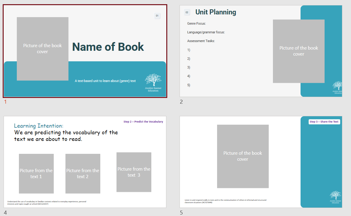Click the subtitle 'A text-based unit to learn about (genre) text'
The image size is (351, 216).
105,81
